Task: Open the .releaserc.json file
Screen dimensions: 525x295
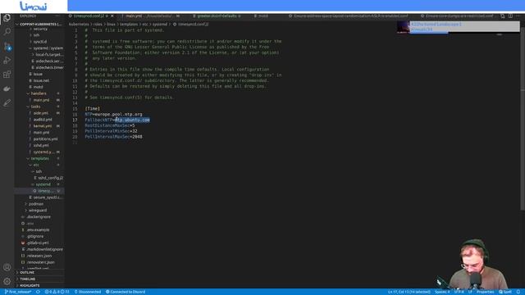Action: click(x=39, y=256)
